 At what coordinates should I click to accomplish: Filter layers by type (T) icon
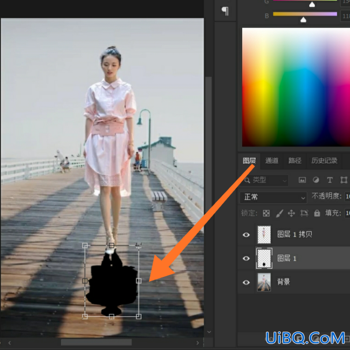point(330,180)
